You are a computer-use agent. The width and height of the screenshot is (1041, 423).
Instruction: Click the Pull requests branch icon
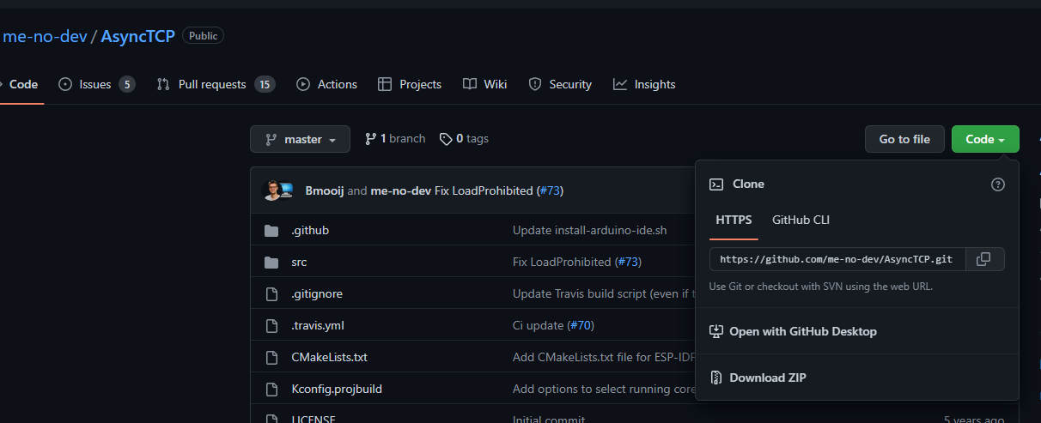[163, 84]
